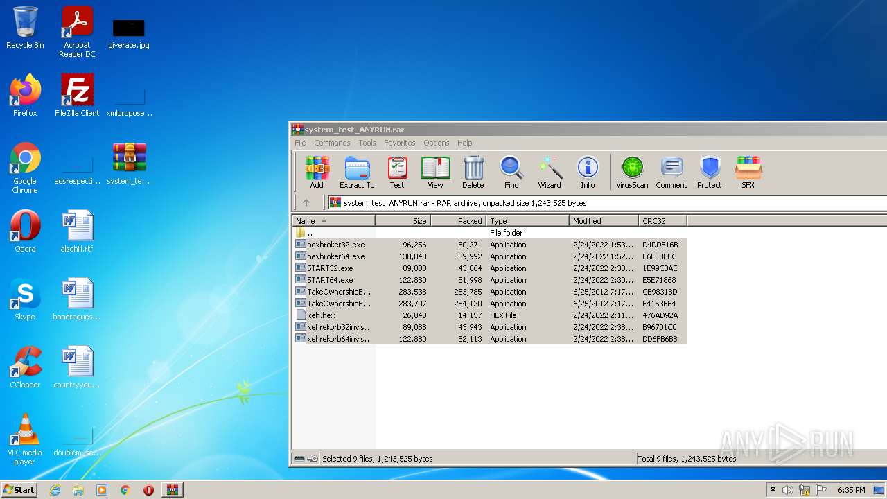The image size is (887, 499).
Task: Click the Protect shield icon
Action: (x=710, y=172)
